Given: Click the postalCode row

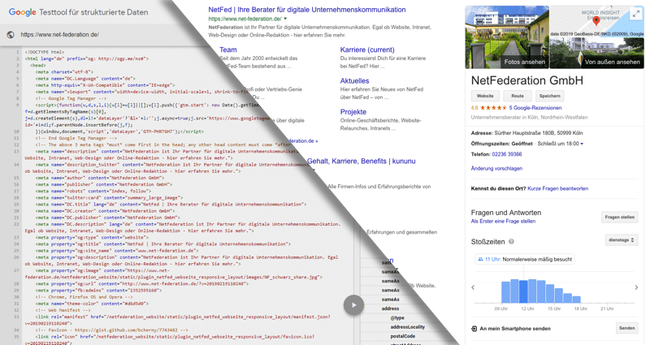Looking at the screenshot, I should click(402, 336).
